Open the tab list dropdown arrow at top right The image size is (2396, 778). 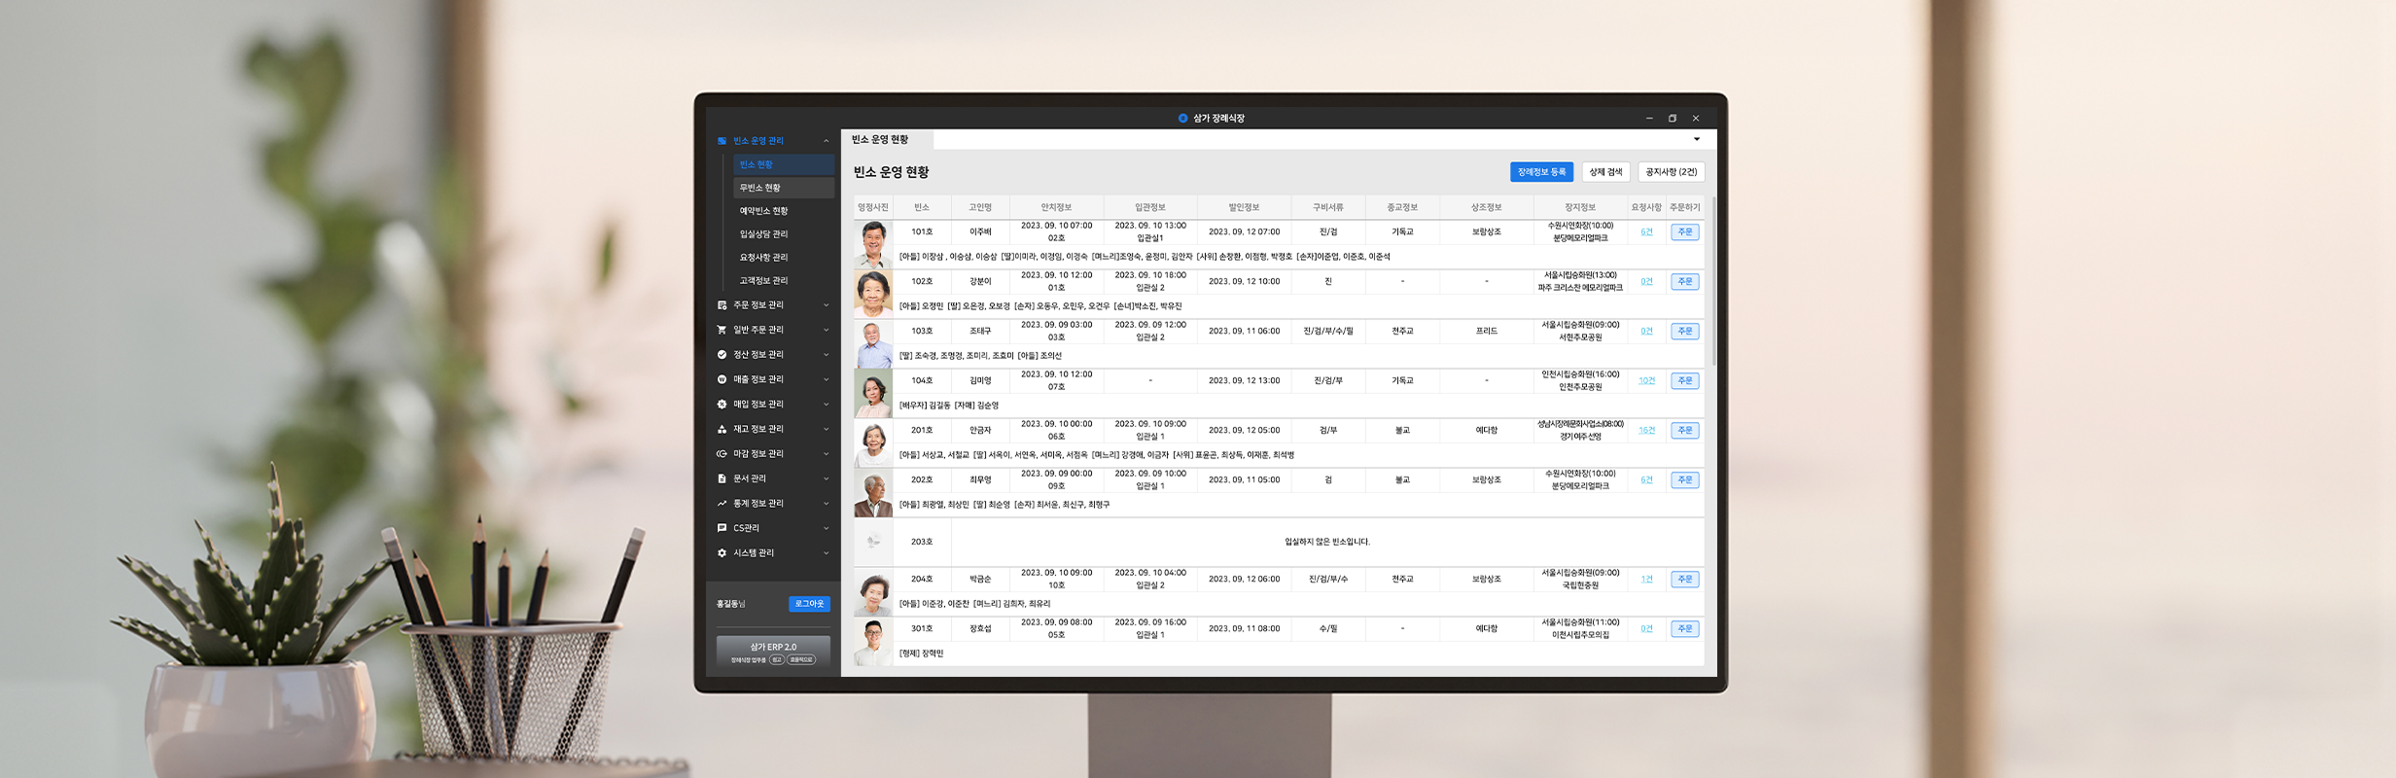(1697, 139)
